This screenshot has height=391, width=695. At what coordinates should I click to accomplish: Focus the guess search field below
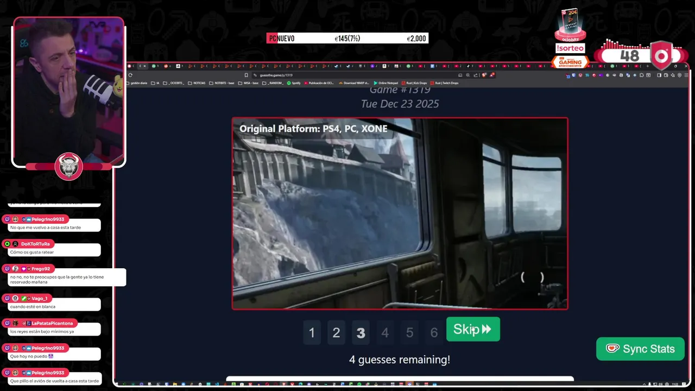coord(400,379)
